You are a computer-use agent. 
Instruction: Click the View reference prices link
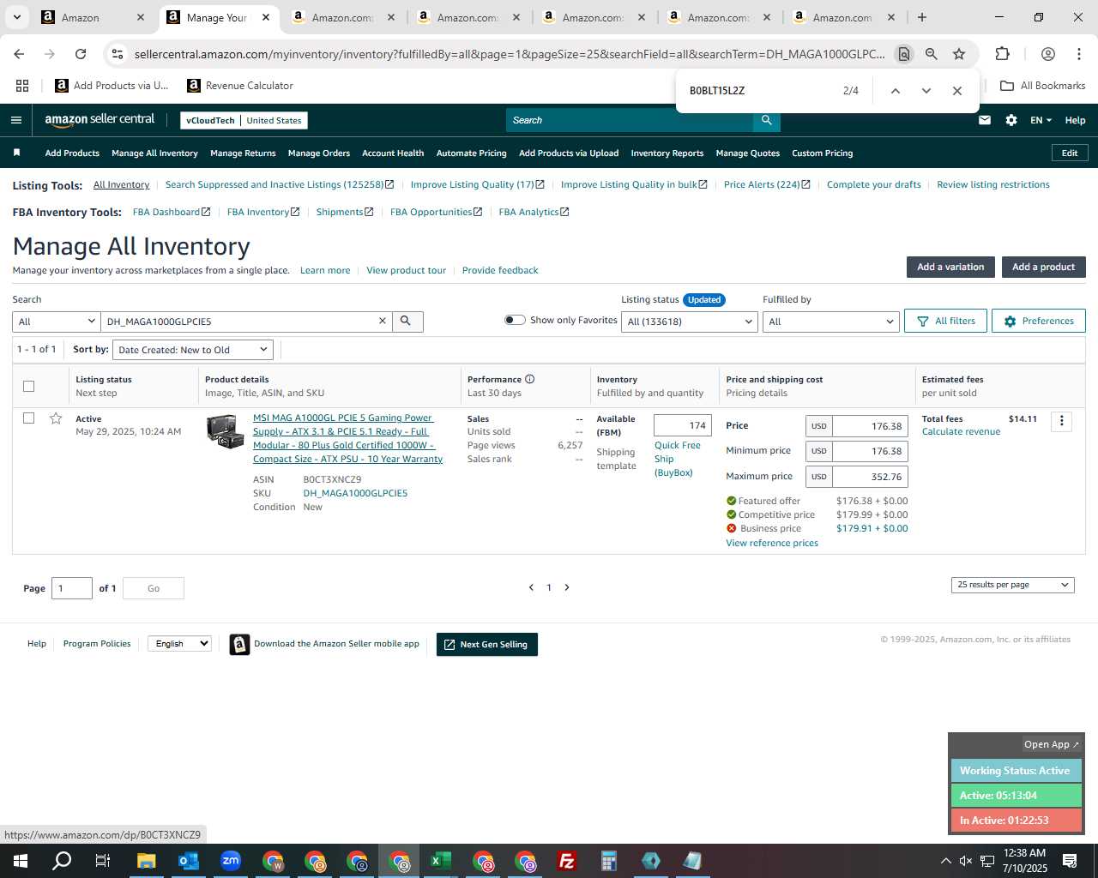(772, 543)
